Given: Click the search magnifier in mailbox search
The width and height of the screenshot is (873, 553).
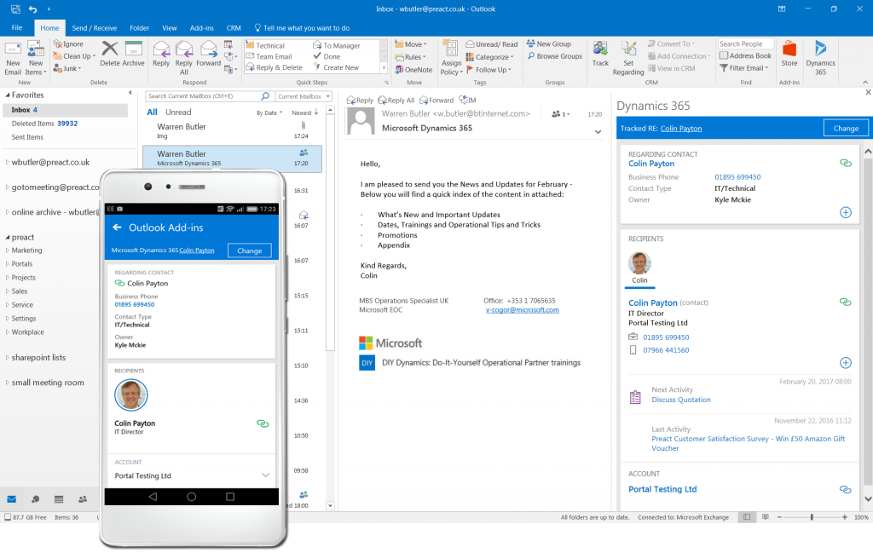Looking at the screenshot, I should click(265, 96).
